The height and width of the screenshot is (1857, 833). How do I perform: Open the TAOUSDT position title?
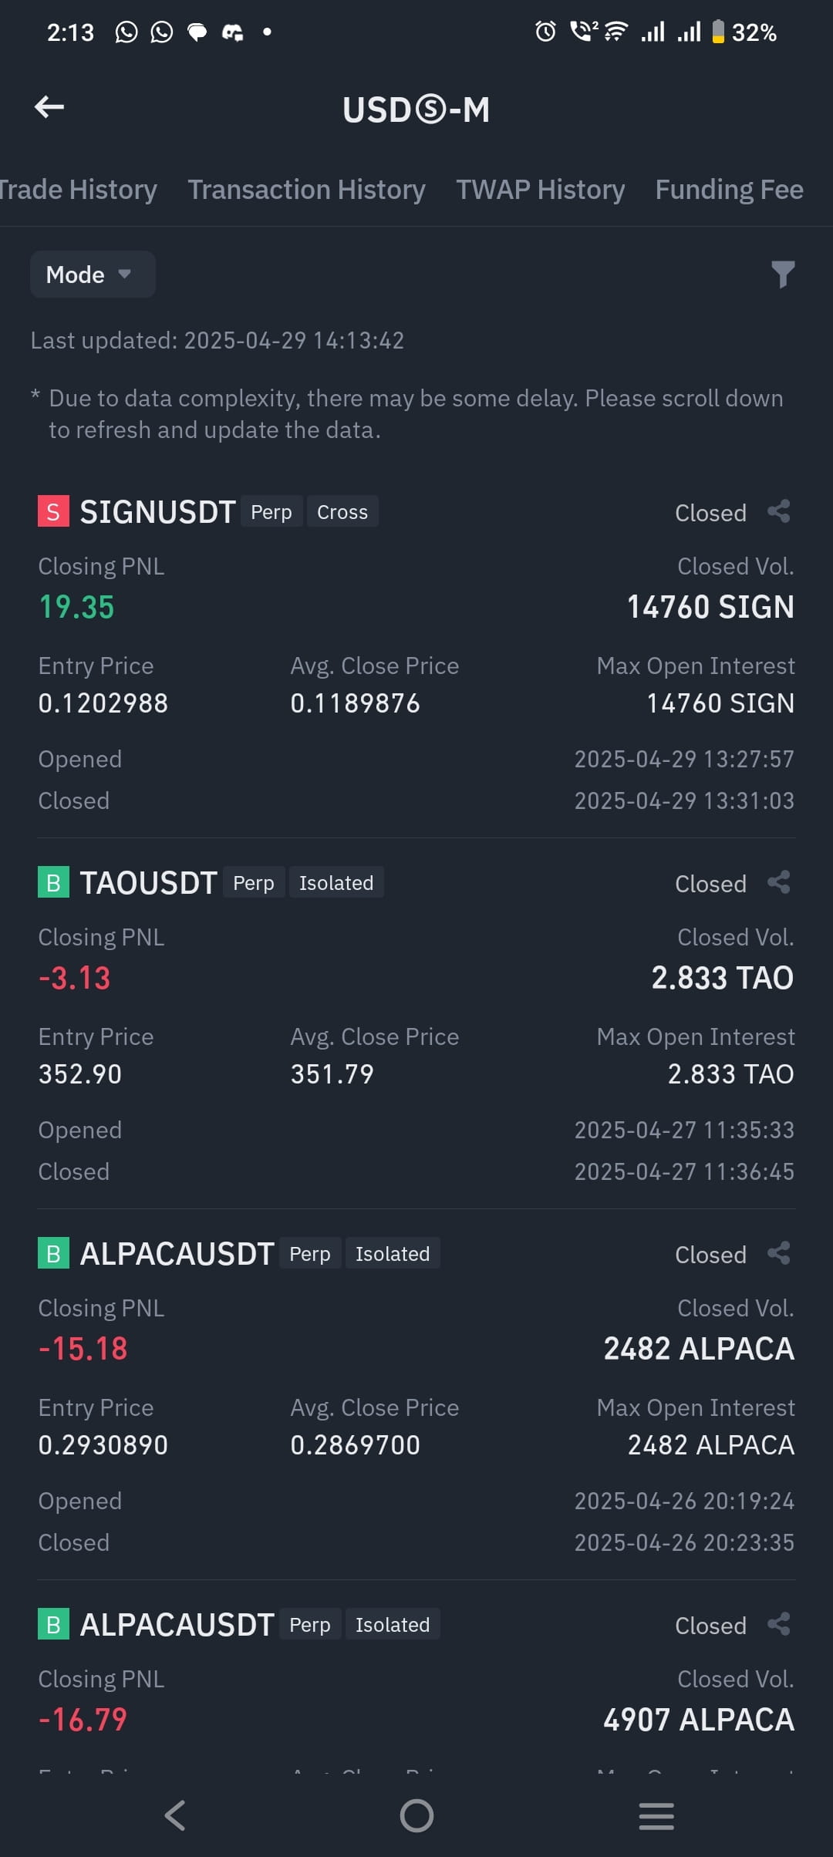tap(148, 883)
